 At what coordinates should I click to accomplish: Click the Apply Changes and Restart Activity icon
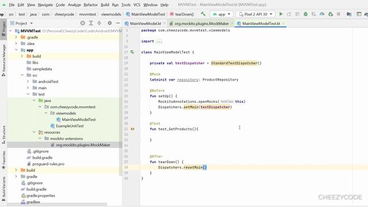click(289, 14)
